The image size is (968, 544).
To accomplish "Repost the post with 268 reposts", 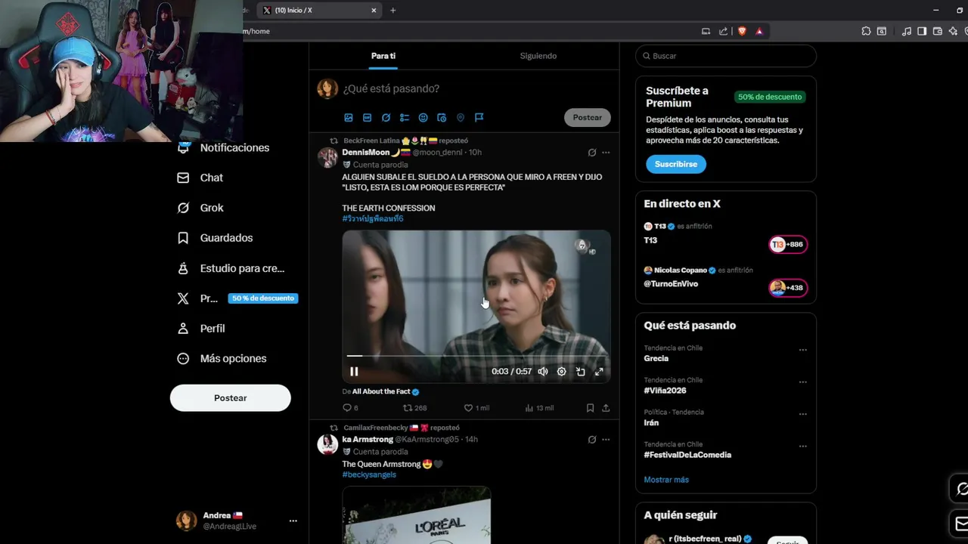I will (x=415, y=408).
